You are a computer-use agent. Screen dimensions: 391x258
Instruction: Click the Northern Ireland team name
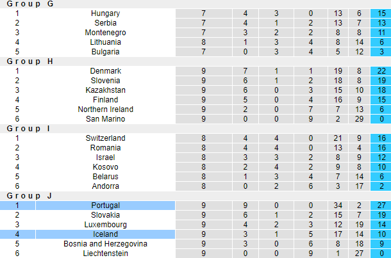105,109
